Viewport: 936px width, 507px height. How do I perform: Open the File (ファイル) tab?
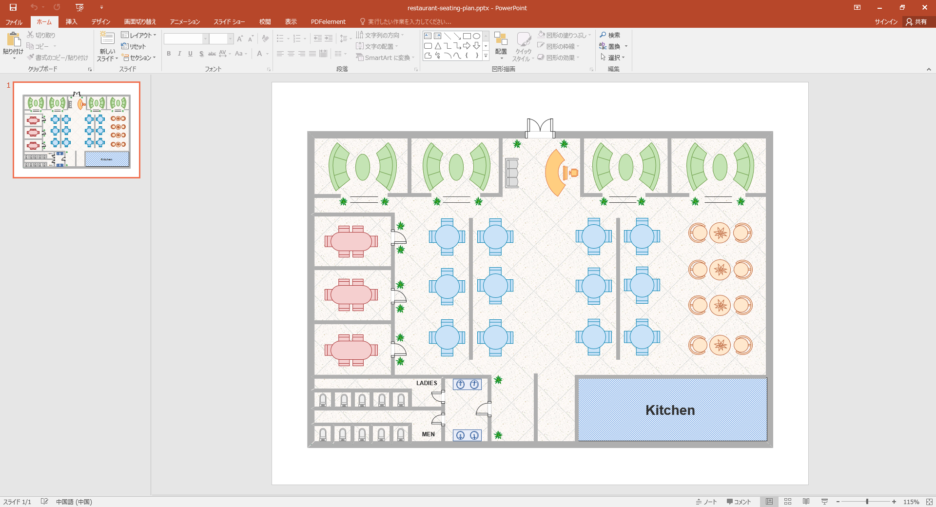coord(14,22)
